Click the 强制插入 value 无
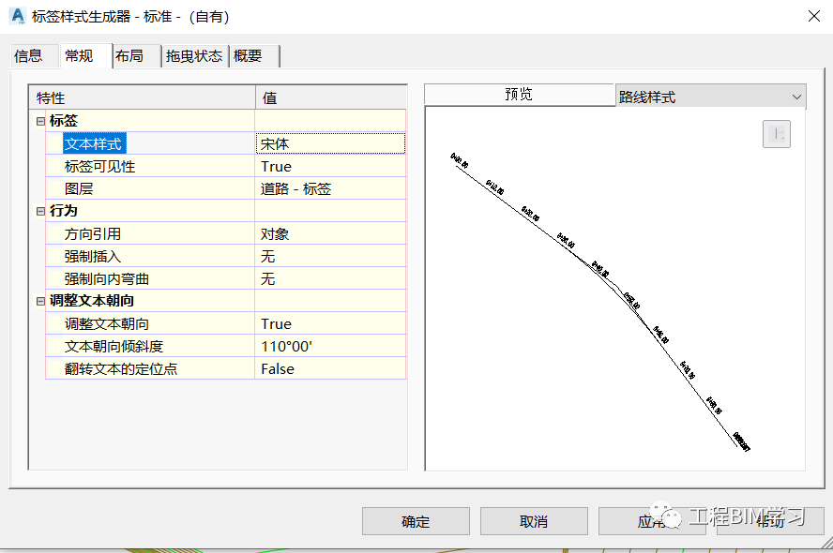833x553 pixels. point(330,256)
